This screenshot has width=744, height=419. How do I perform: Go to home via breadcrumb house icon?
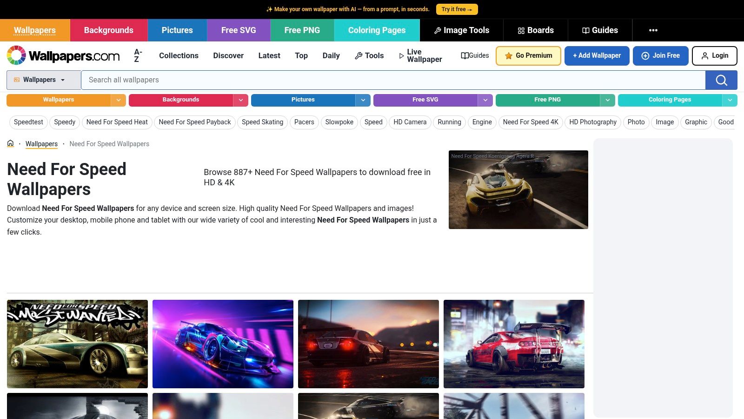(x=10, y=143)
